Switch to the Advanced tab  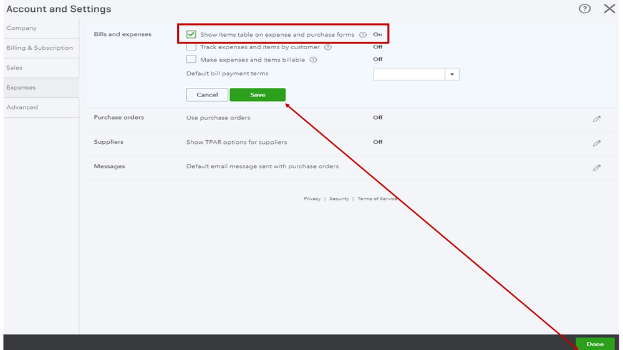(41, 108)
